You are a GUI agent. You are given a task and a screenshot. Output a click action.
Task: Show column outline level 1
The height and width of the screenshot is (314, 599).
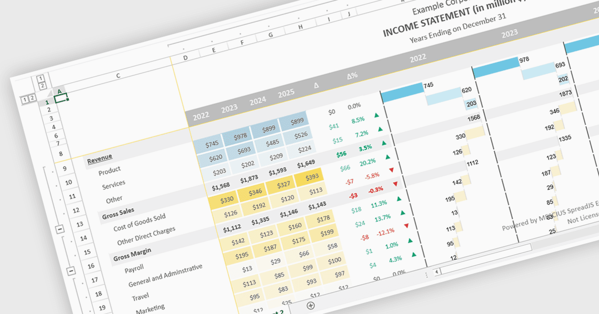click(x=41, y=78)
